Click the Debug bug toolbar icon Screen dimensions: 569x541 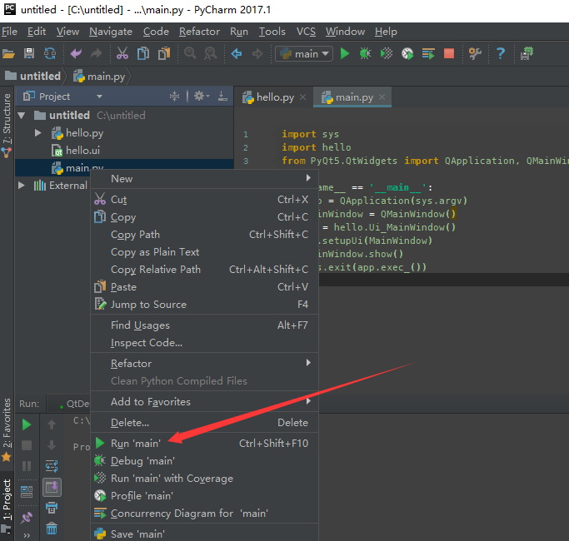pos(366,54)
